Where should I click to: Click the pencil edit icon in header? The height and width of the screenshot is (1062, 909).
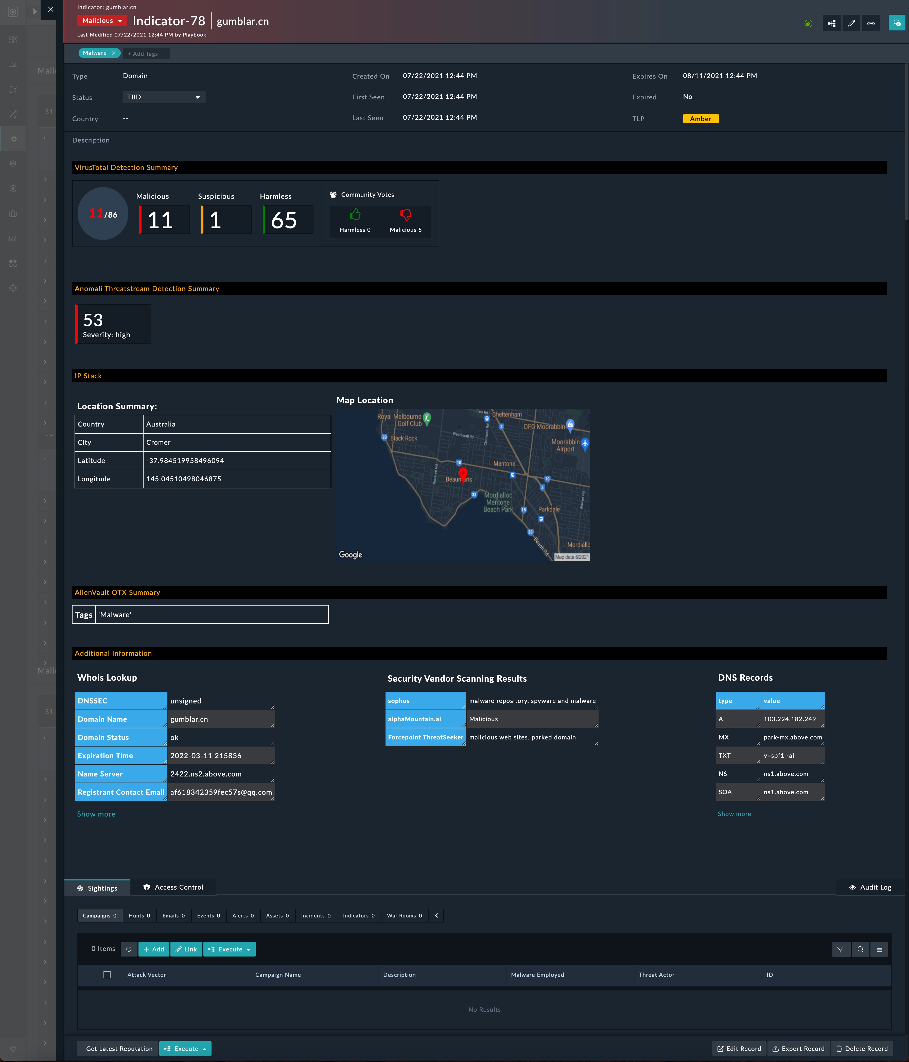click(852, 23)
